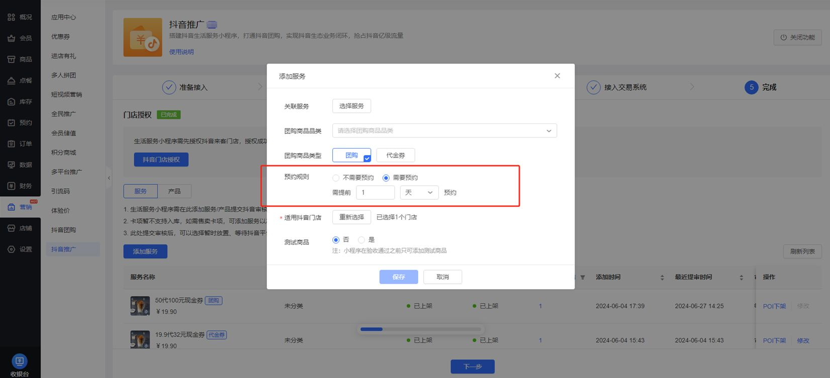
Task: Click the step 5 完成 circle icon
Action: (x=752, y=87)
